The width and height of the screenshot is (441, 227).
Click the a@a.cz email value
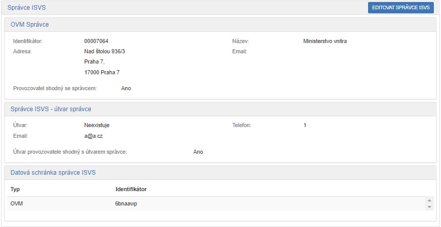click(94, 136)
